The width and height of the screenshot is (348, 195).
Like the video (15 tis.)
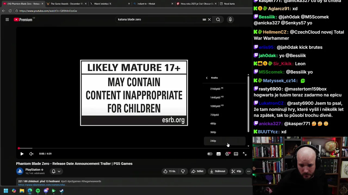tap(170, 171)
